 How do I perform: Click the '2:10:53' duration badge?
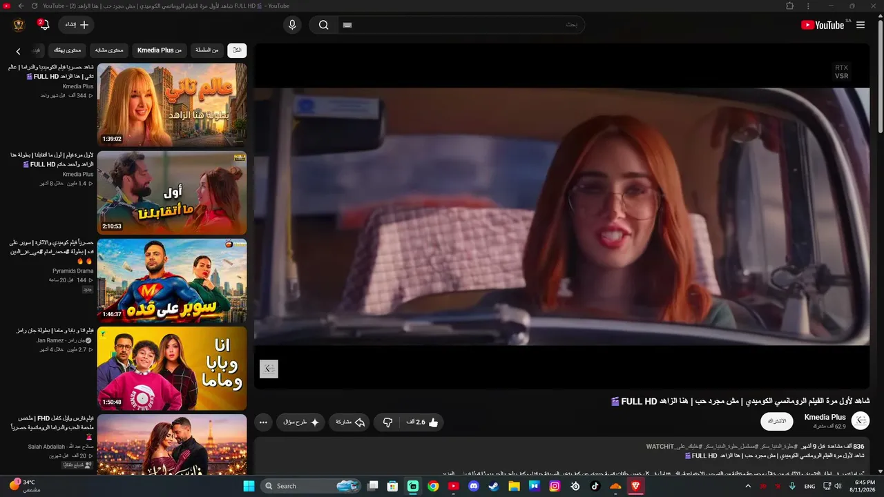click(x=112, y=226)
